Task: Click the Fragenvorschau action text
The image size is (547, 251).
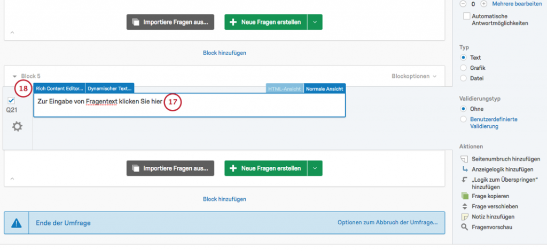Action: click(x=492, y=228)
